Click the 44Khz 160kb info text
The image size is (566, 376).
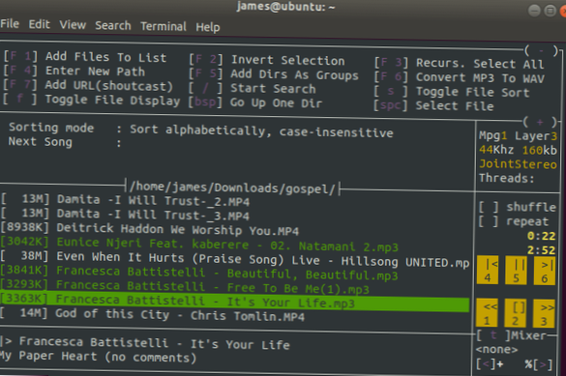pos(518,150)
